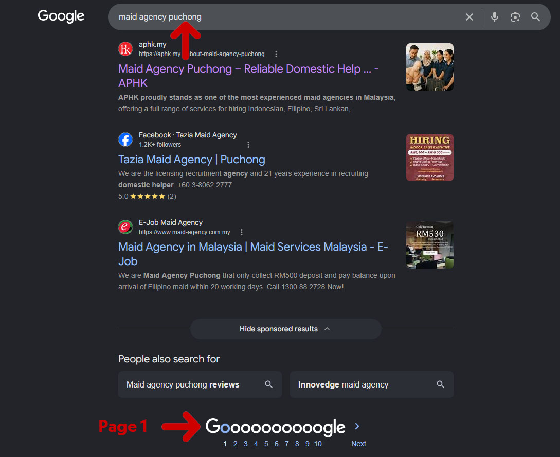Click the Google logo in the header
560x457 pixels.
(61, 16)
